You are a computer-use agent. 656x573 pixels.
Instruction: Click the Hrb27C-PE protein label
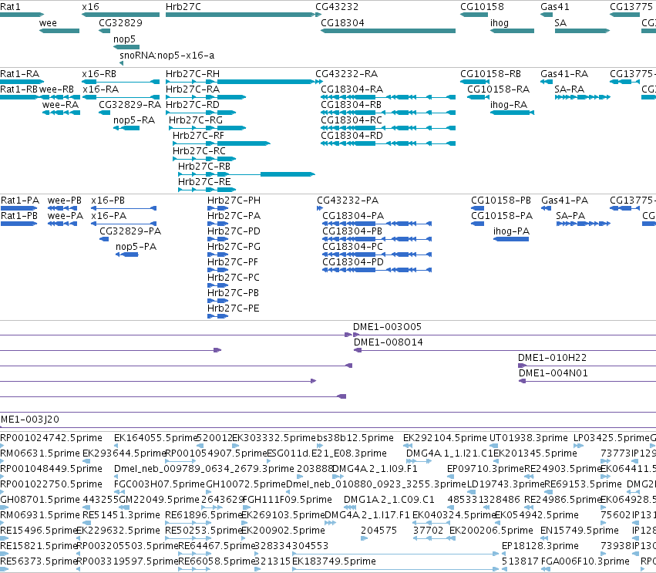[x=234, y=308]
